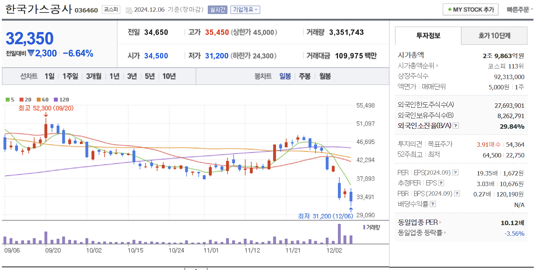Click the help icon next to 외국인소진율(B/A)
The height and width of the screenshot is (270, 536).
point(456,126)
